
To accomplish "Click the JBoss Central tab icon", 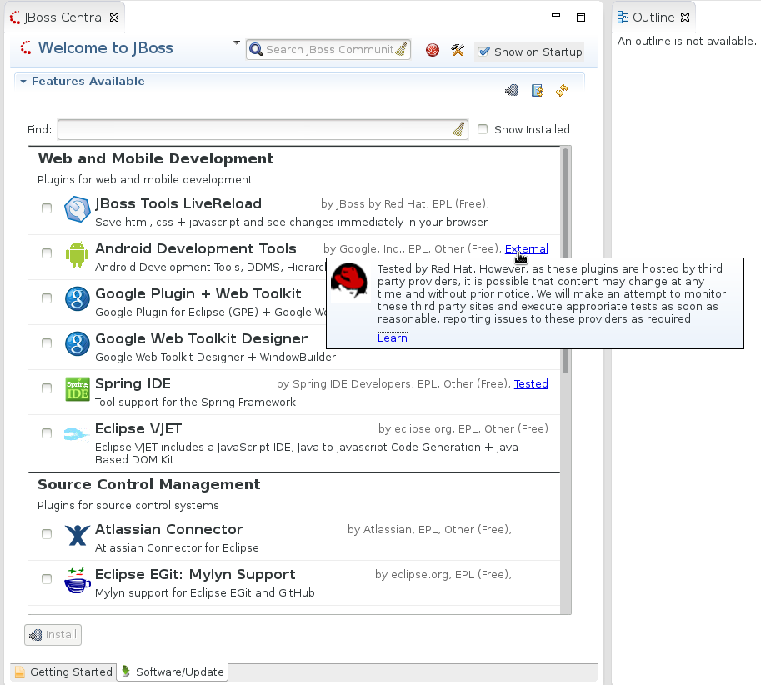I will (15, 17).
